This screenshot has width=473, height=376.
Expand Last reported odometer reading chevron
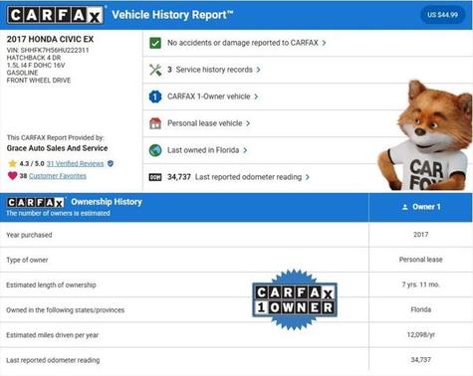tap(308, 177)
